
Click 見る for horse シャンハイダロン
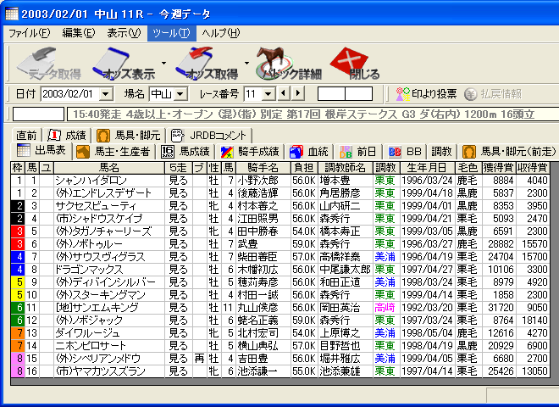[178, 180]
